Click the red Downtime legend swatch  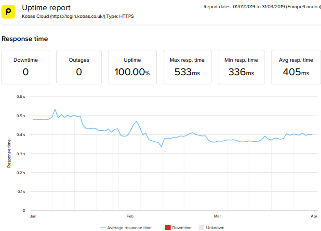(168, 228)
